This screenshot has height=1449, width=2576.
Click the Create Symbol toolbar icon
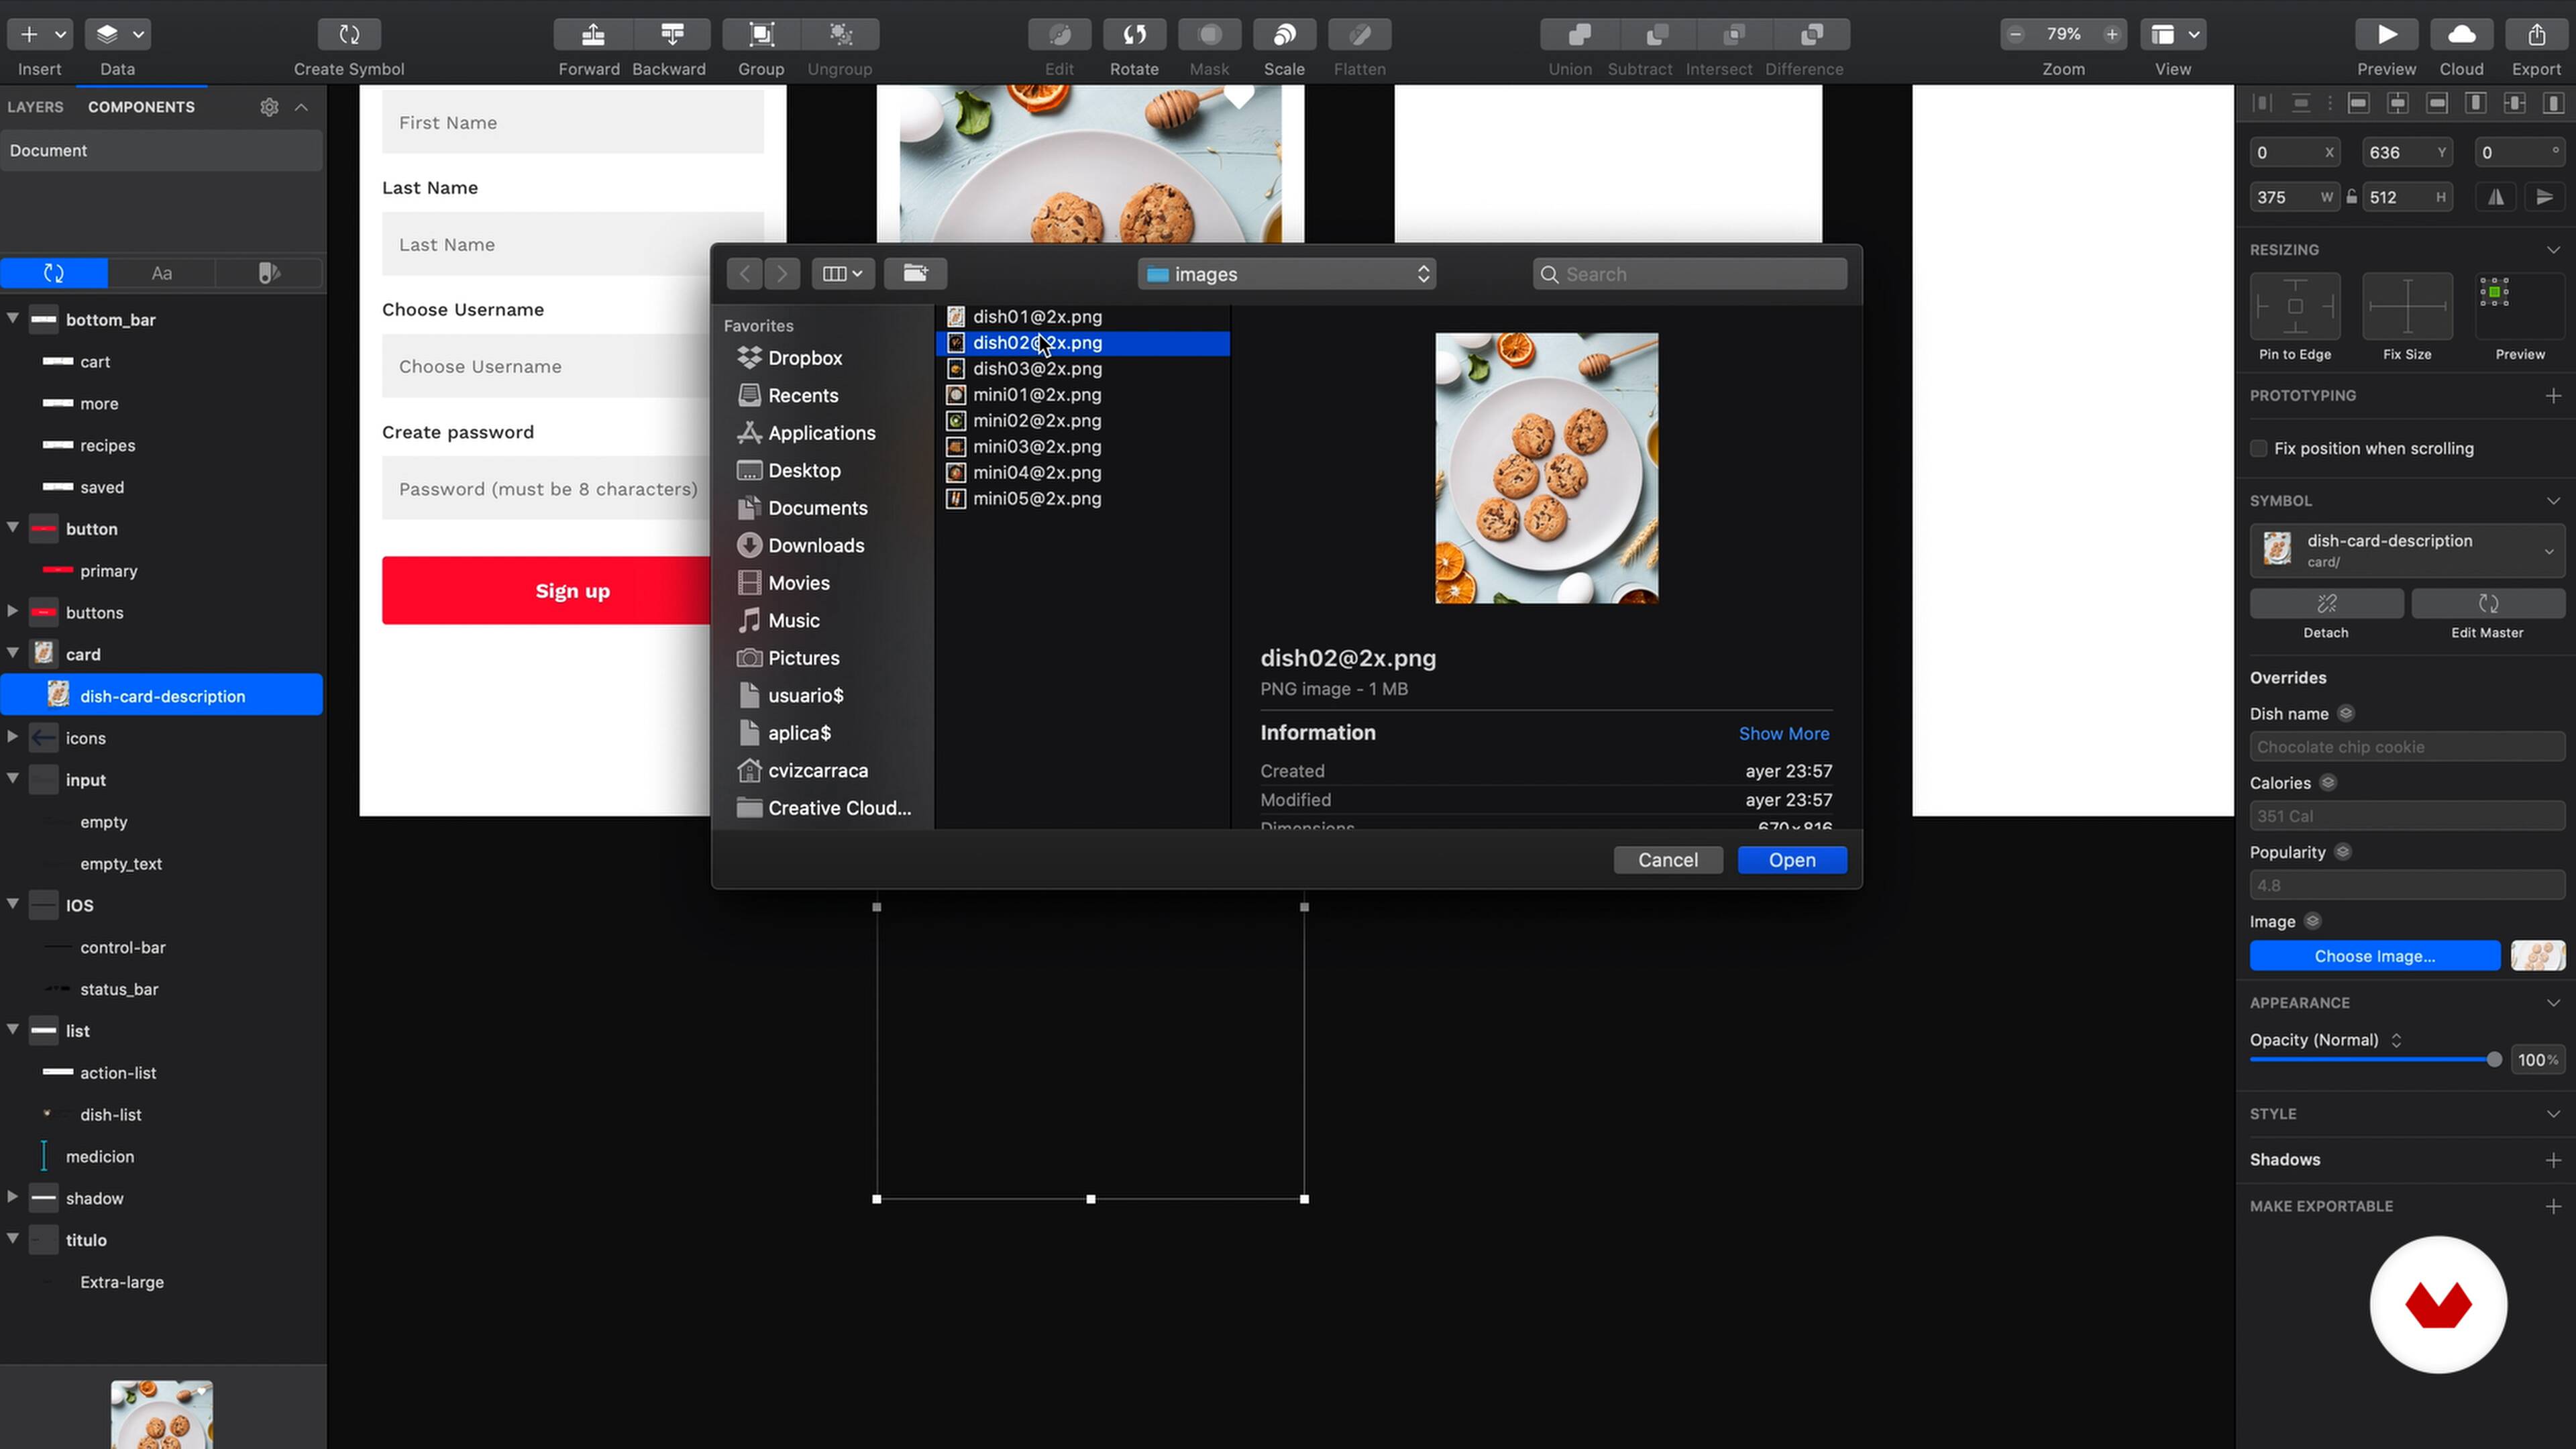pos(349,35)
